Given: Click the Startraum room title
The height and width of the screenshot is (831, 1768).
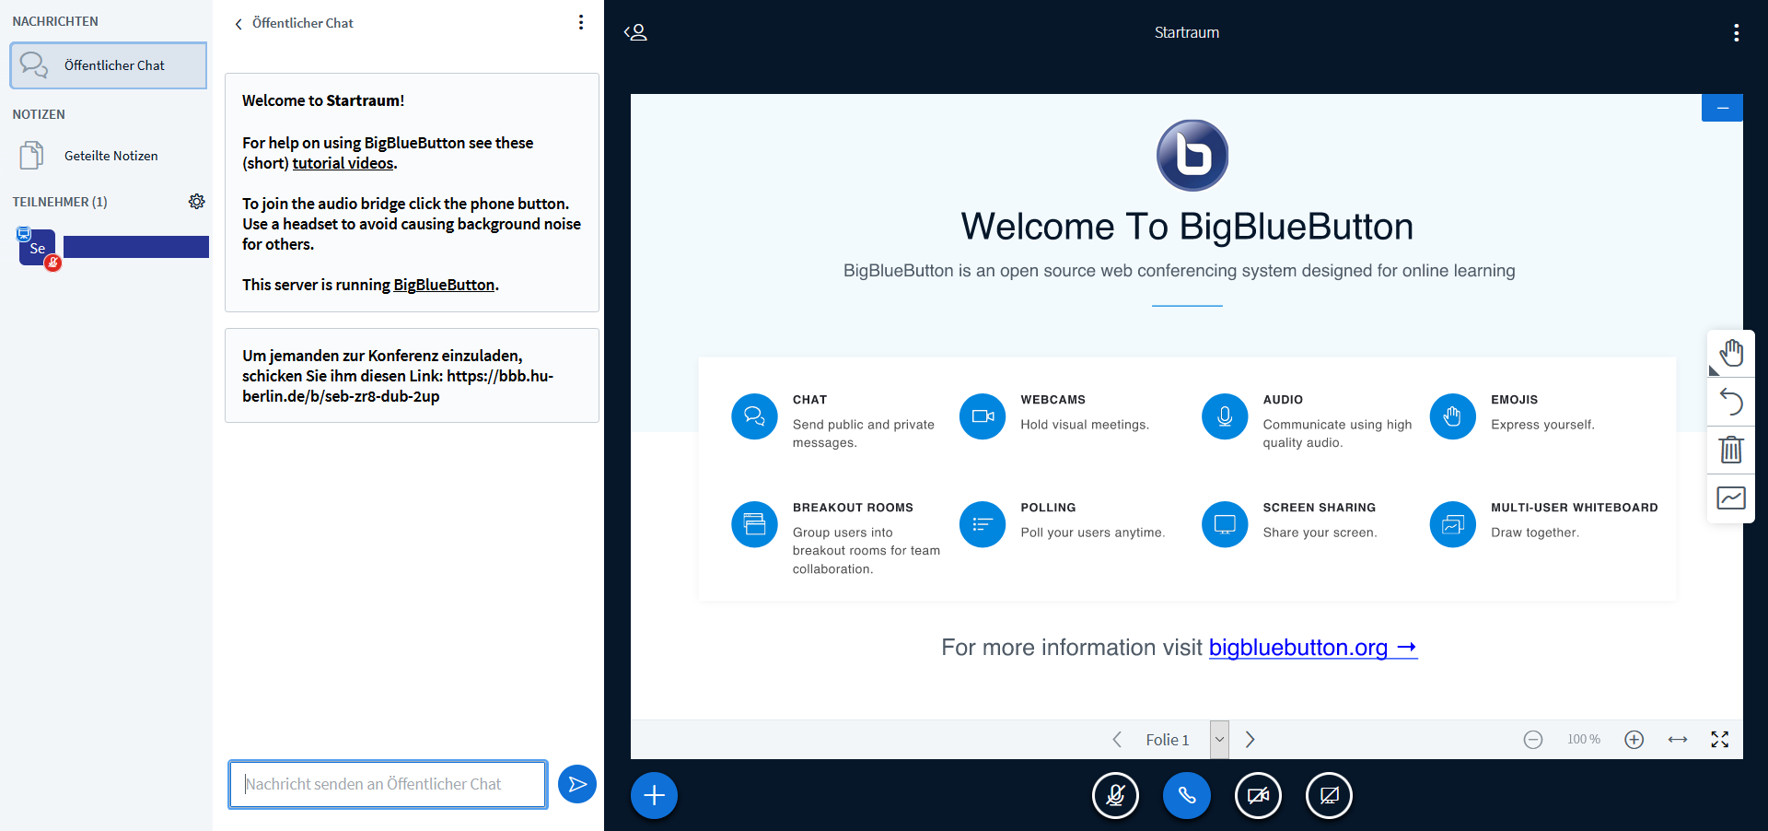Looking at the screenshot, I should tap(1186, 32).
